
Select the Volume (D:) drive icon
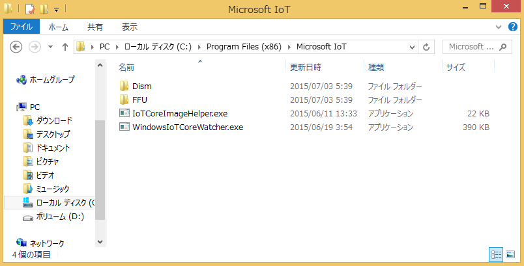pos(28,218)
